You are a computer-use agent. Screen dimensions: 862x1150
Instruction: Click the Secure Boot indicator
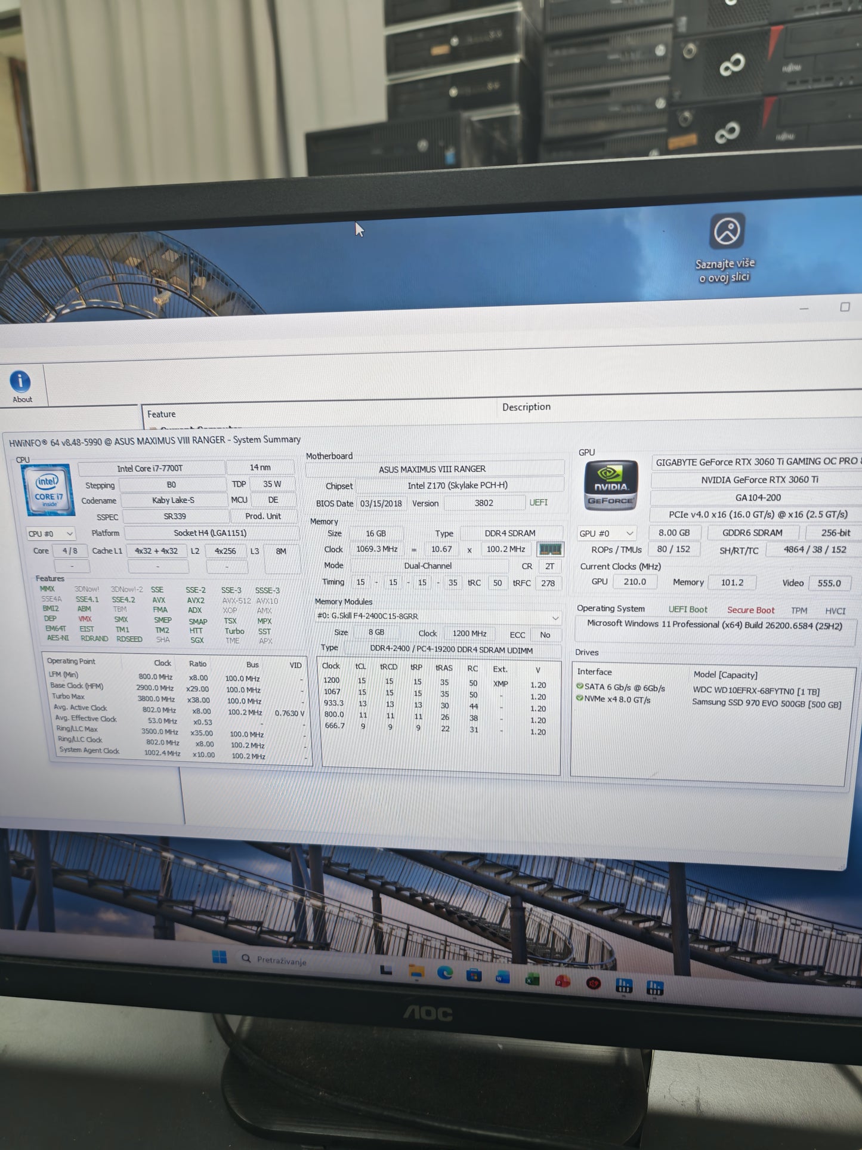[x=750, y=610]
